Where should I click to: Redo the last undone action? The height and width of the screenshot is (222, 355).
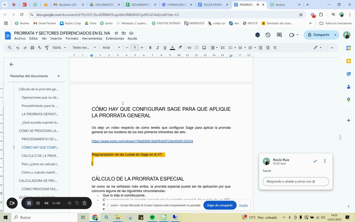tap(25, 48)
